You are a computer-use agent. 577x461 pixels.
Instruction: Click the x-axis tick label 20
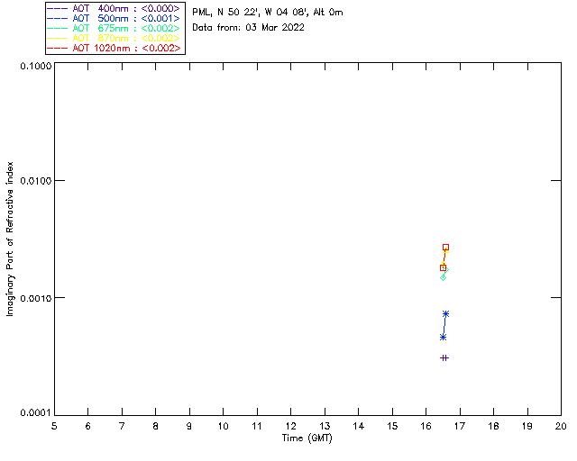point(561,426)
